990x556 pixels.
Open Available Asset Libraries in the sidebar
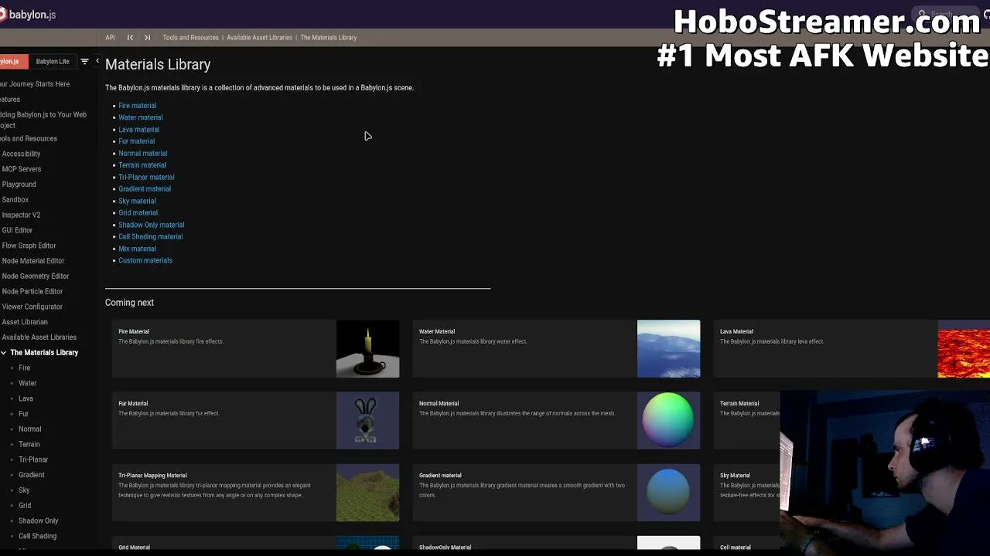39,337
